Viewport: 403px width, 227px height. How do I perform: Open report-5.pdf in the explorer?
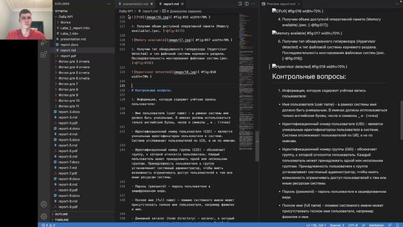pos(67,151)
